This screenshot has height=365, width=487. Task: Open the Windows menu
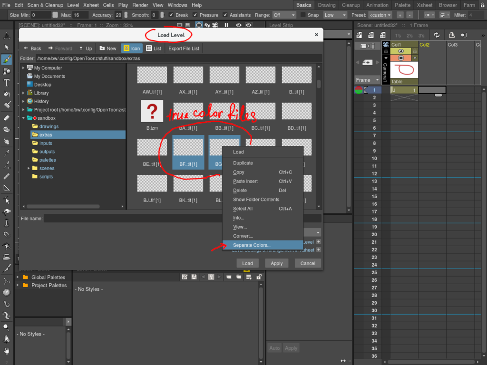(177, 5)
